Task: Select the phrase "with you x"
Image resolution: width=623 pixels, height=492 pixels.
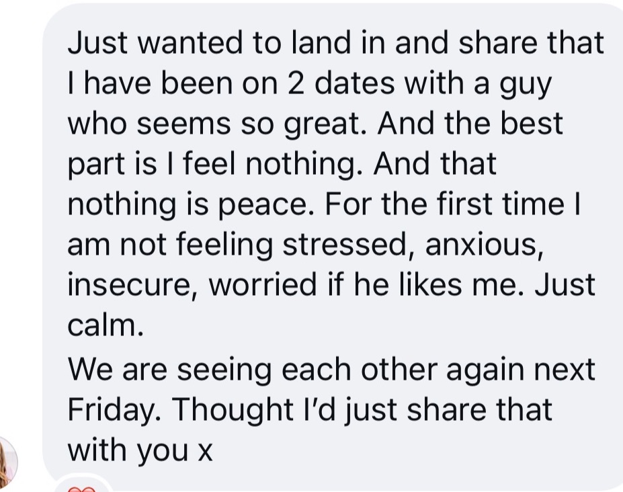Action: tap(140, 450)
